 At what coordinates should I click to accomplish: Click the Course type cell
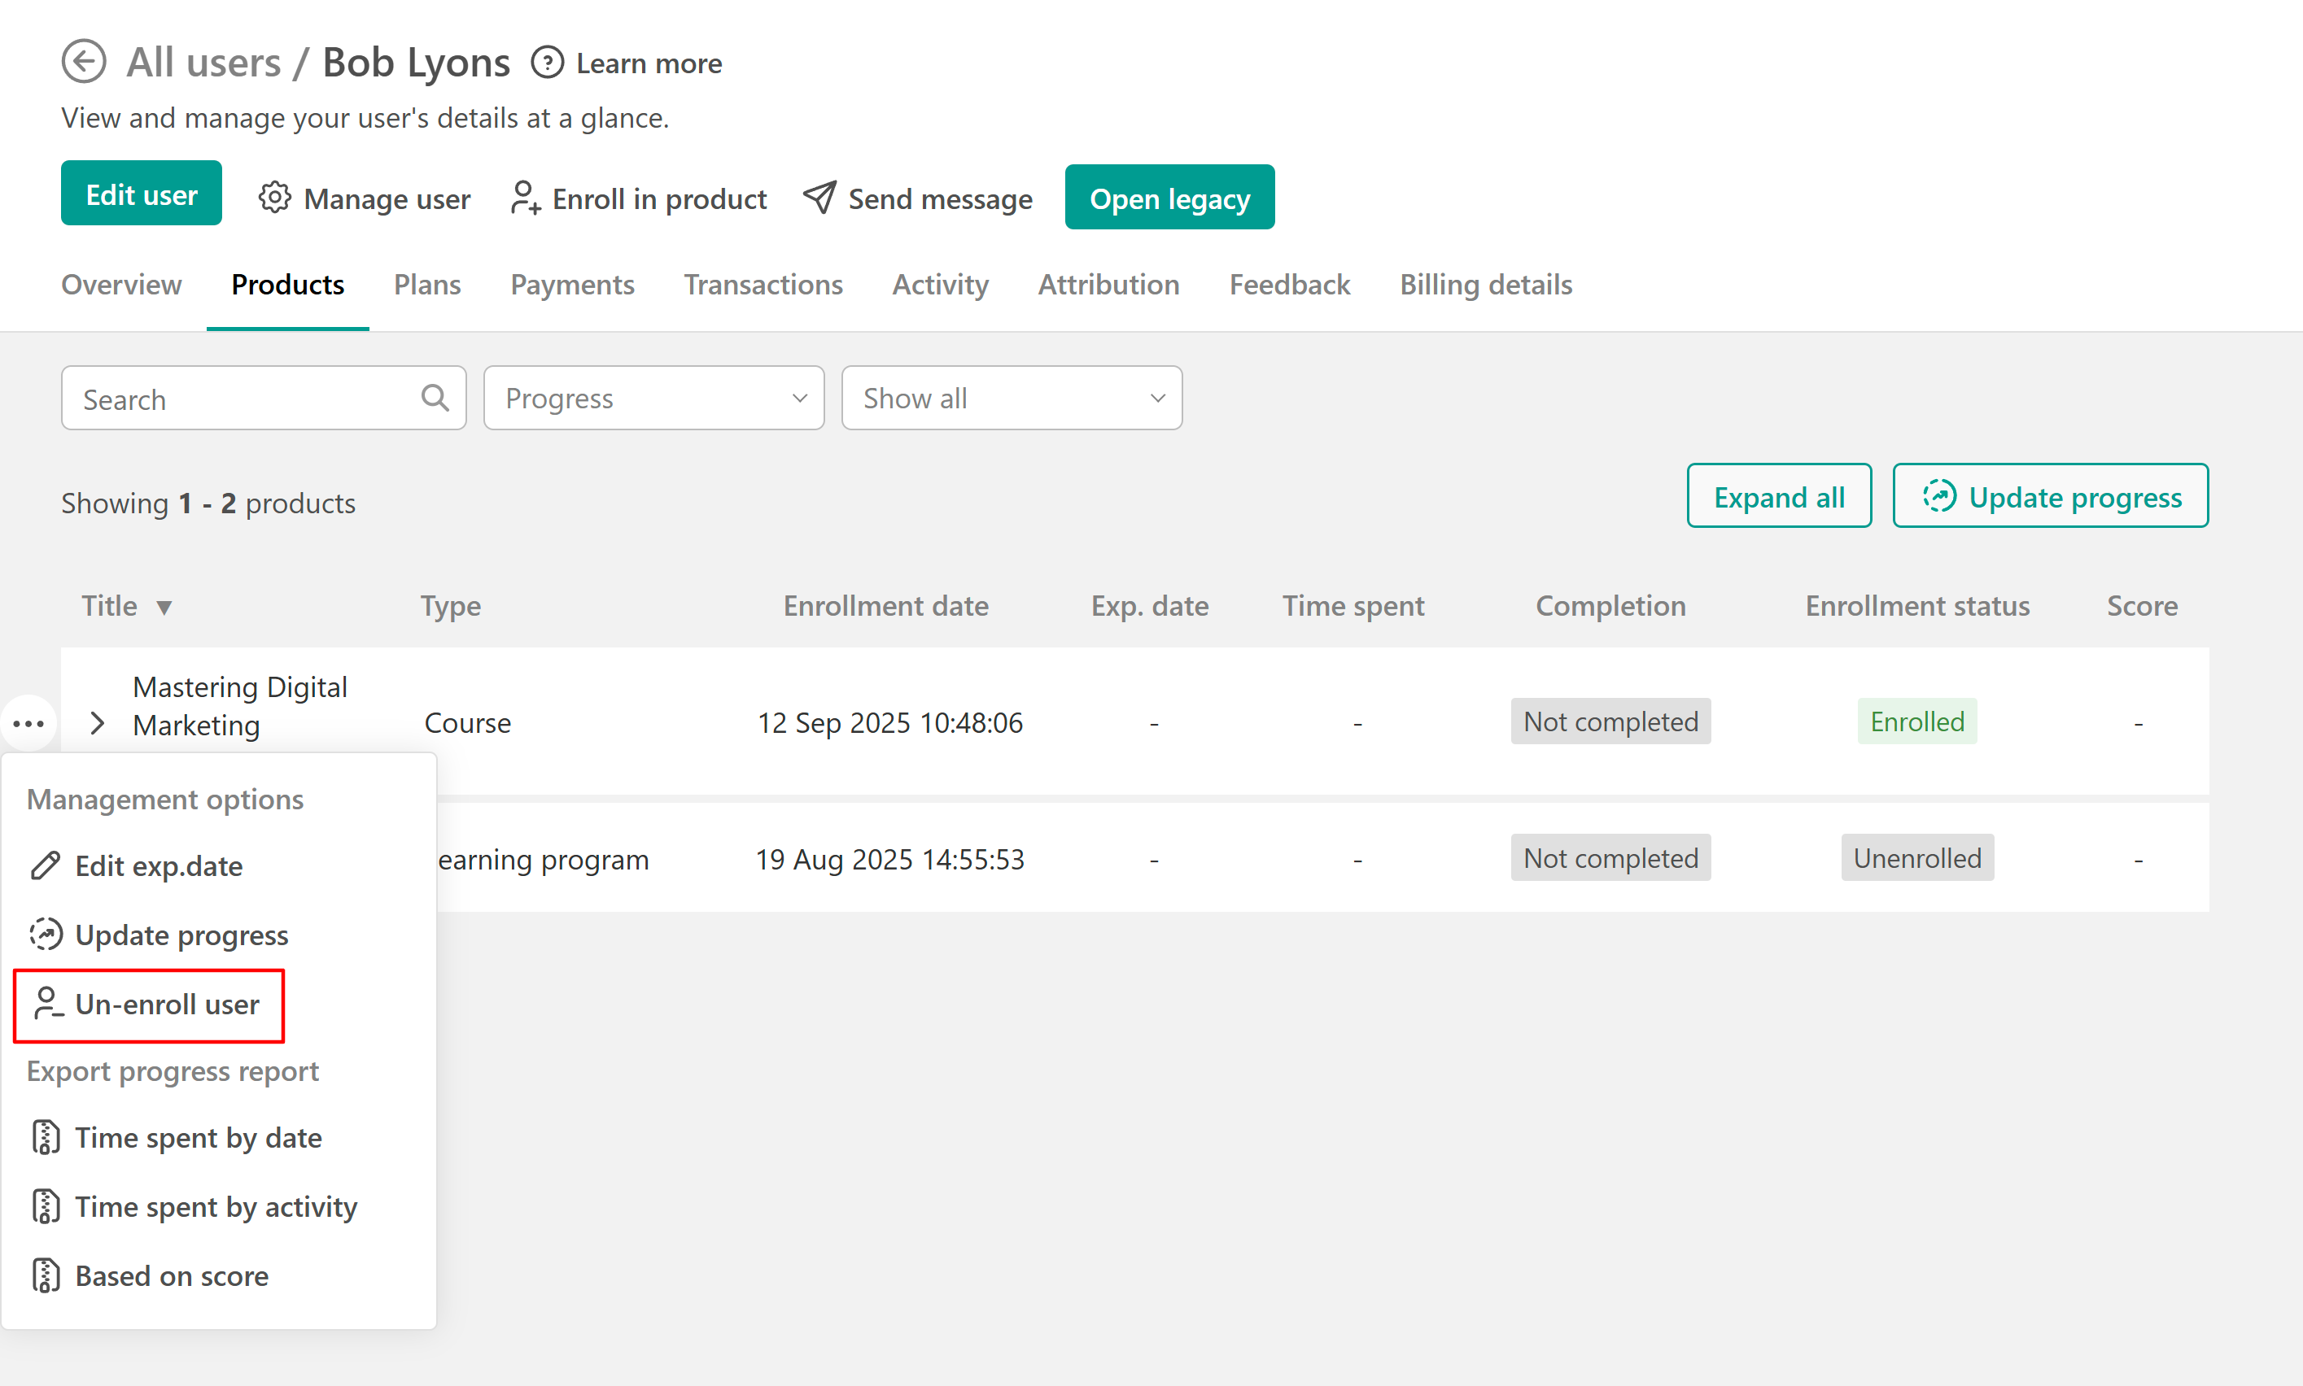(467, 723)
